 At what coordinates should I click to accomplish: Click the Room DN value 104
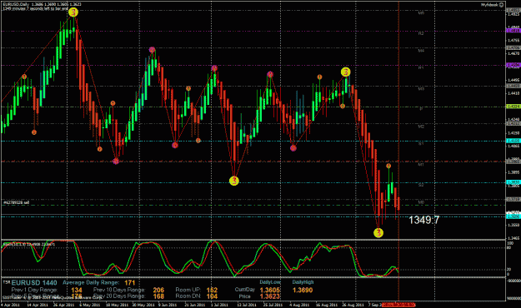pyautogui.click(x=212, y=296)
